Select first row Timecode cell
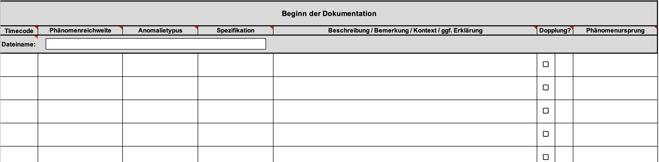 point(19,65)
